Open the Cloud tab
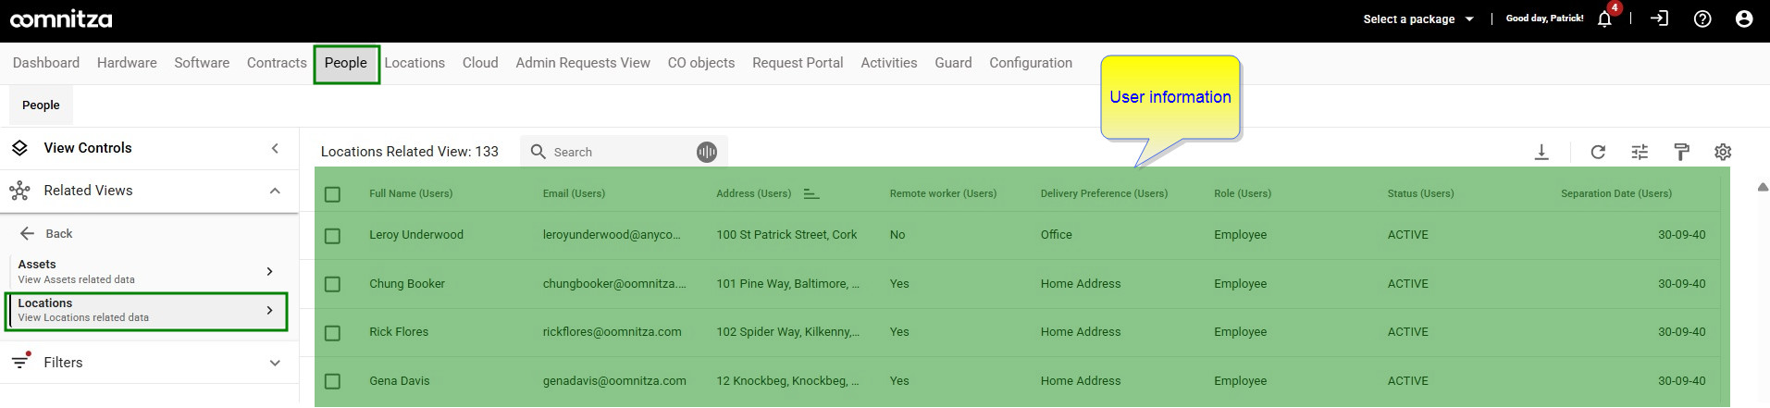Image resolution: width=1770 pixels, height=408 pixels. [x=480, y=63]
